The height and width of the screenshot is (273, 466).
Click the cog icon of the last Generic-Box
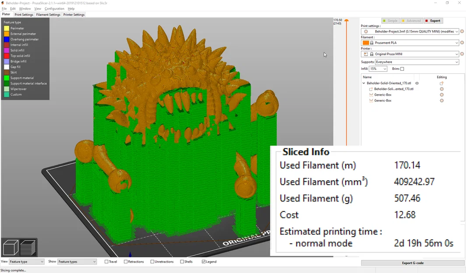pos(441,100)
